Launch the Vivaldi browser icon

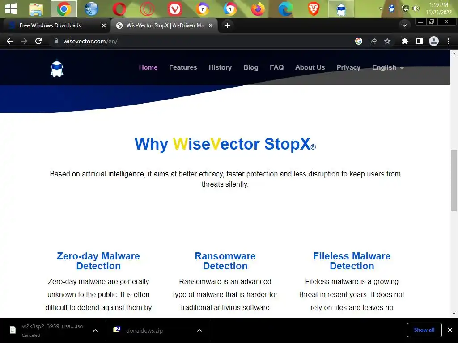point(175,9)
